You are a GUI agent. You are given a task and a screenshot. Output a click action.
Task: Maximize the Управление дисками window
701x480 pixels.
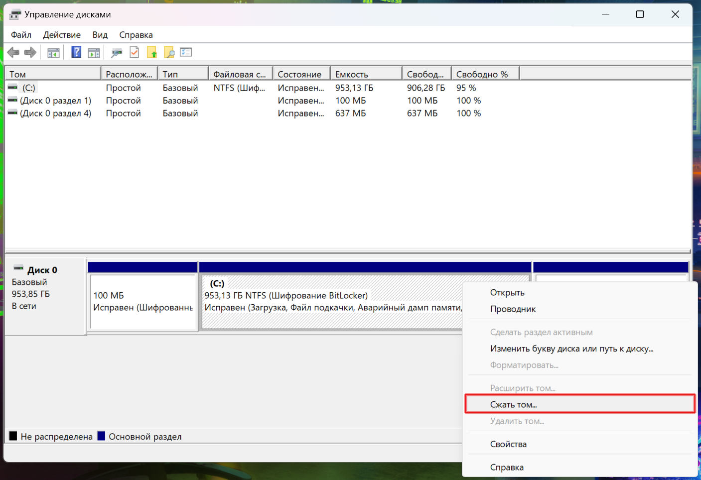(640, 14)
